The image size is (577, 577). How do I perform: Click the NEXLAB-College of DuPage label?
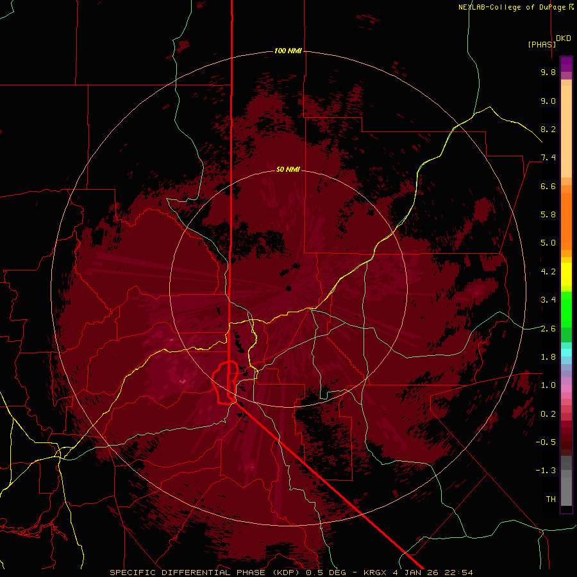click(516, 7)
